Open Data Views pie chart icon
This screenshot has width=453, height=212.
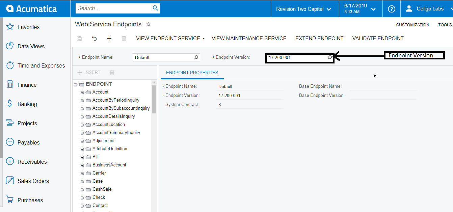(x=10, y=46)
